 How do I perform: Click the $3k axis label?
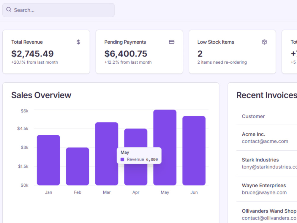[25, 147]
